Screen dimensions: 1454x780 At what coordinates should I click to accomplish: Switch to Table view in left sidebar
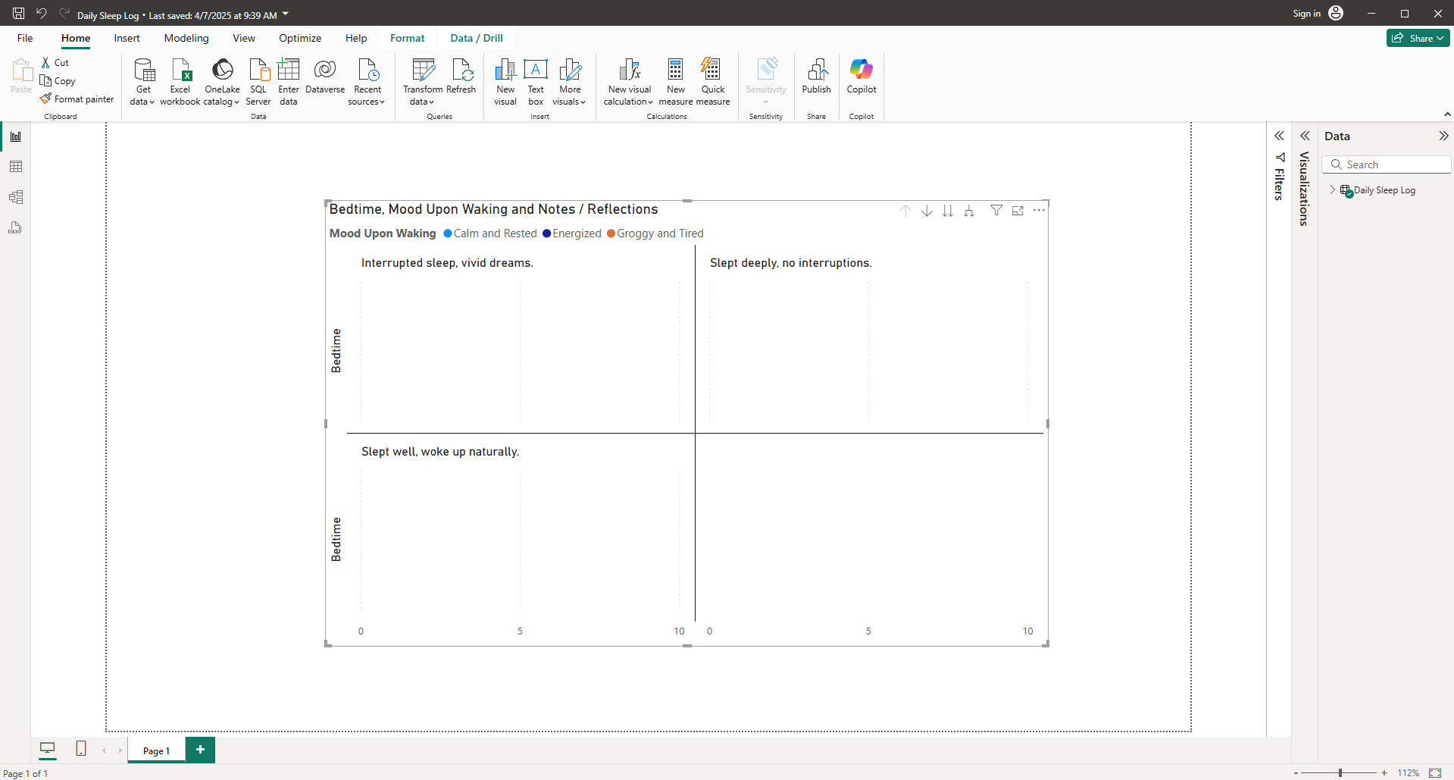pos(16,167)
